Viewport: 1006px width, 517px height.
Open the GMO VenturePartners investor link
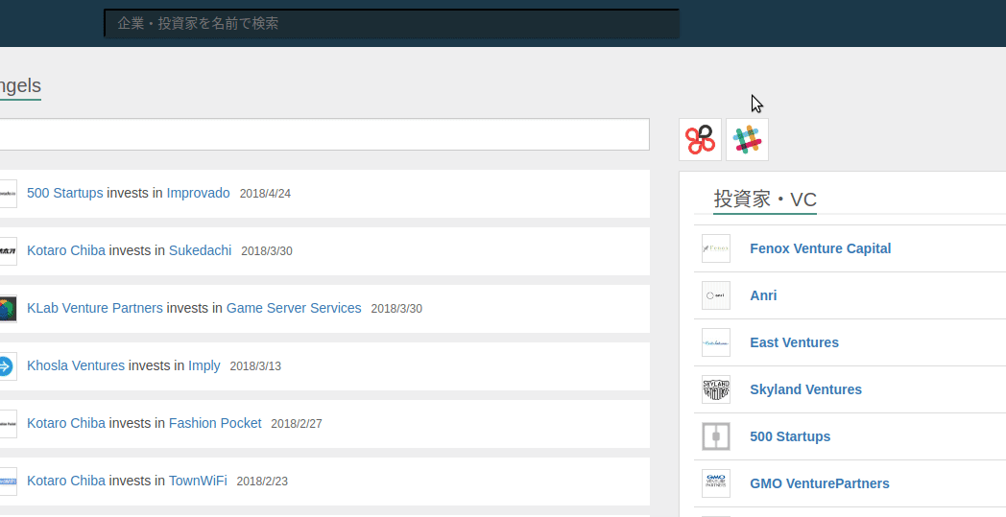pyautogui.click(x=820, y=483)
